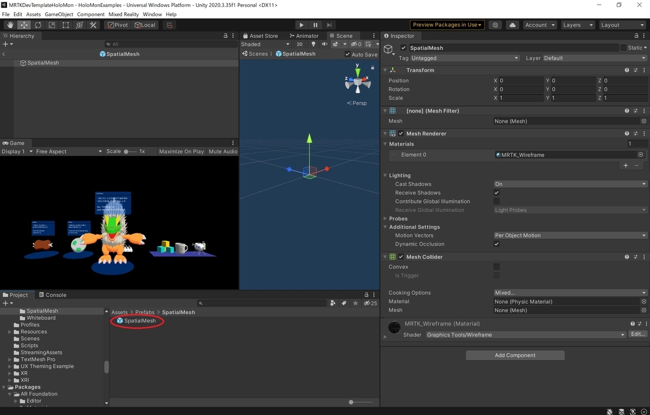Image resolution: width=650 pixels, height=415 pixels.
Task: Toggle Dynamic Occlusion checkbox
Action: point(497,244)
